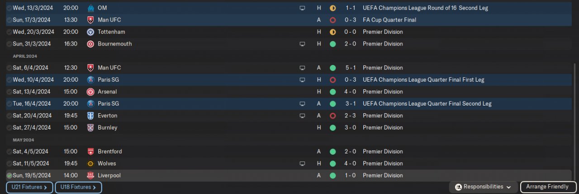The image size is (579, 194).
Task: Click the Wolves club badge
Action: 90,163
